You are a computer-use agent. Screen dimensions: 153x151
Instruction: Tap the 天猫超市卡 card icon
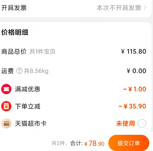pyautogui.click(x=6, y=123)
